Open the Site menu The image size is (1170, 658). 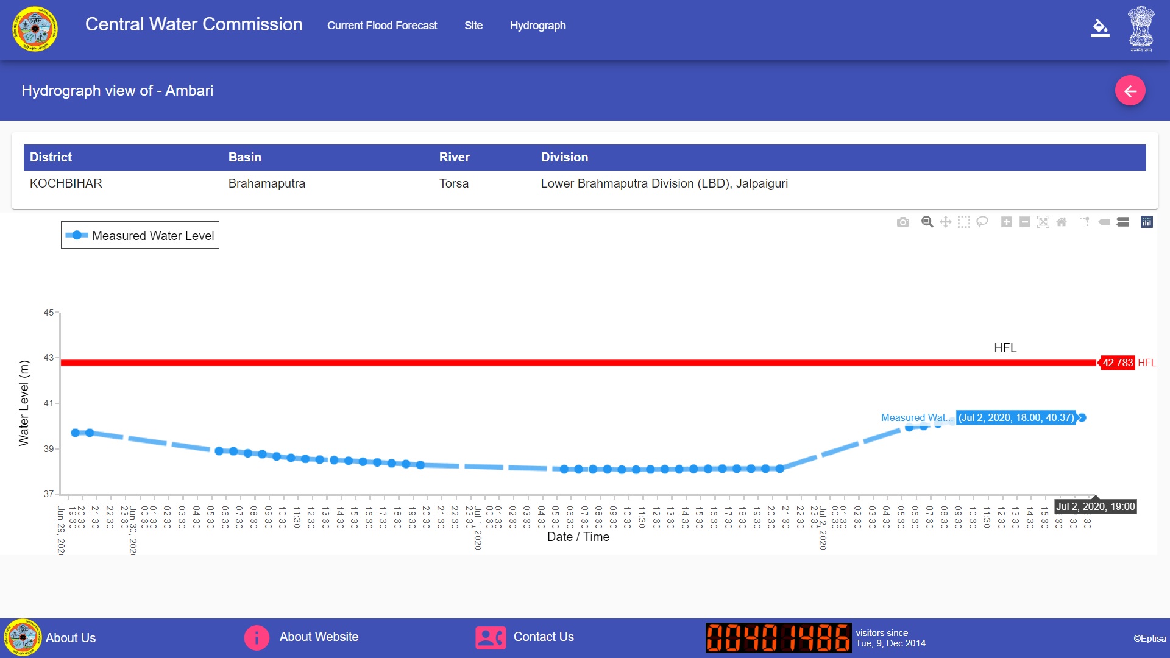473,26
